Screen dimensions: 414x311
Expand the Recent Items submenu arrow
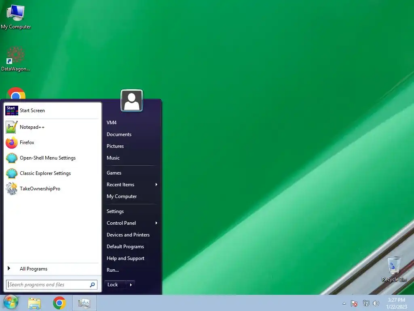(156, 185)
